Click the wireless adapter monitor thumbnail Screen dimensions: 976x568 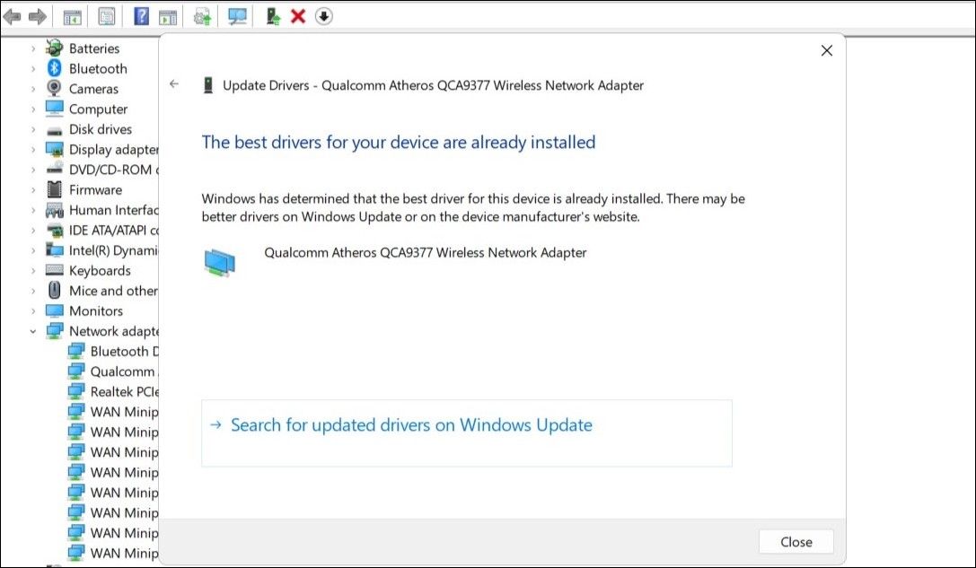[x=222, y=261]
